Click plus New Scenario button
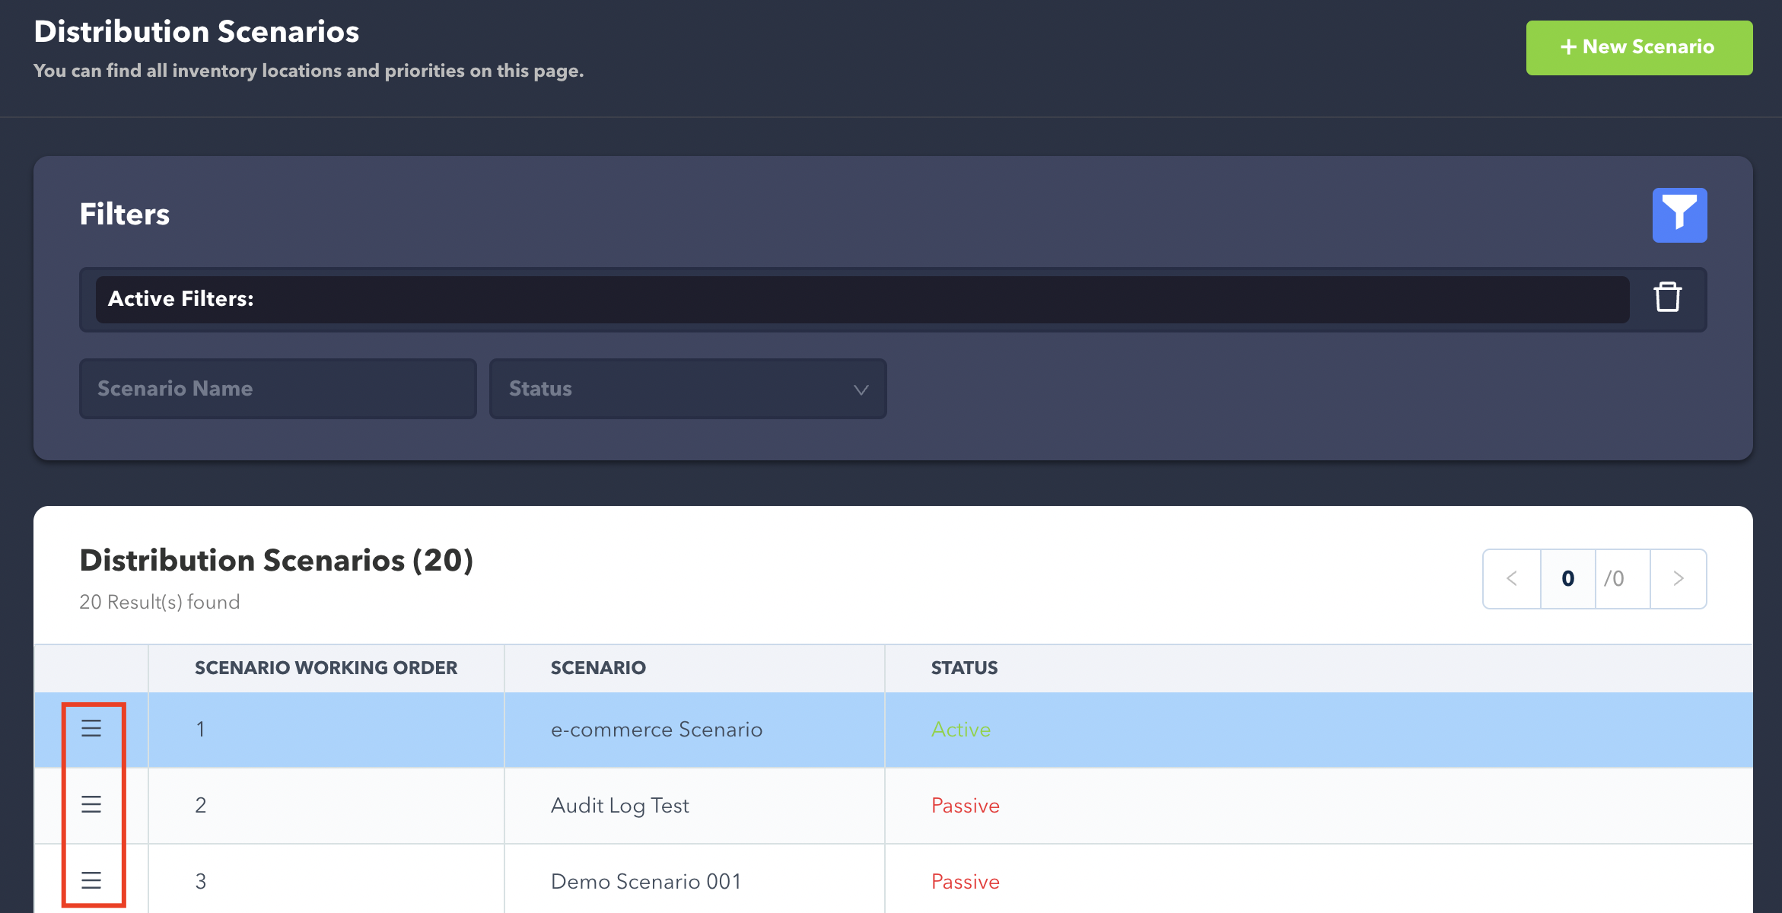Viewport: 1782px width, 913px height. pyautogui.click(x=1639, y=47)
